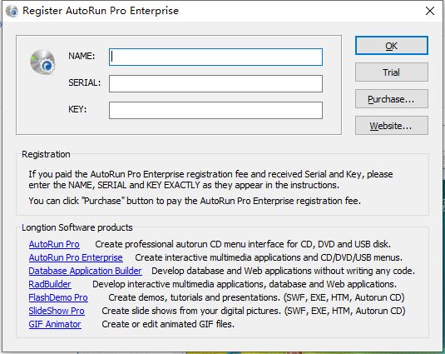Open the RadBuilder hyperlink
This screenshot has width=445, height=354.
50,284
